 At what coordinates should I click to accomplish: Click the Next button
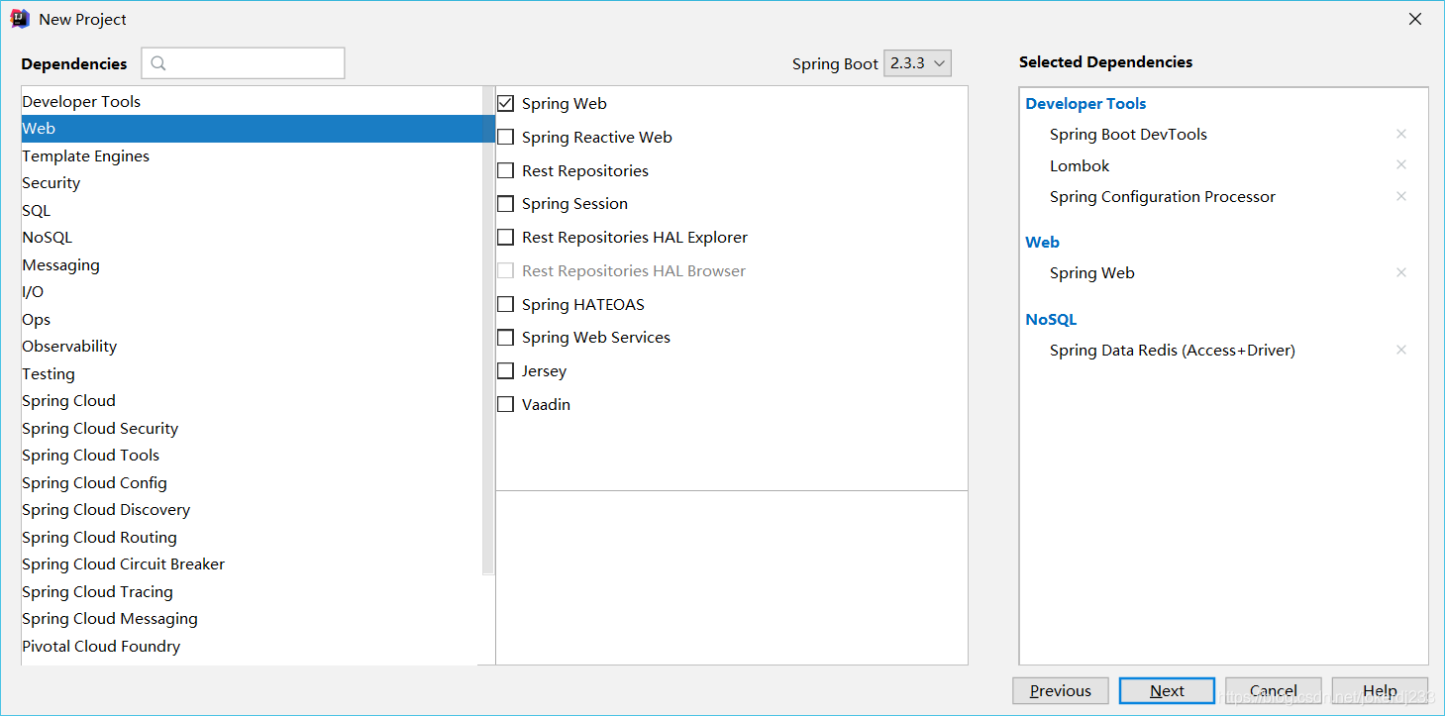[1167, 691]
